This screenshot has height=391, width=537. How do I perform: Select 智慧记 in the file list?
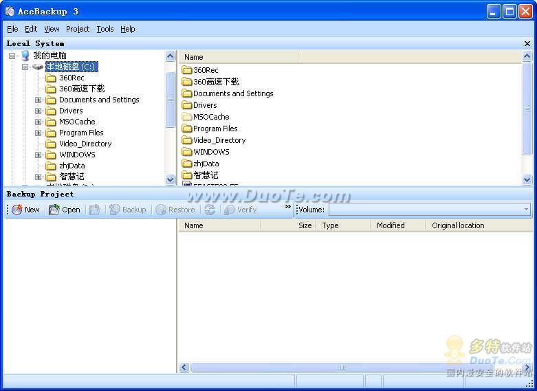[200, 175]
